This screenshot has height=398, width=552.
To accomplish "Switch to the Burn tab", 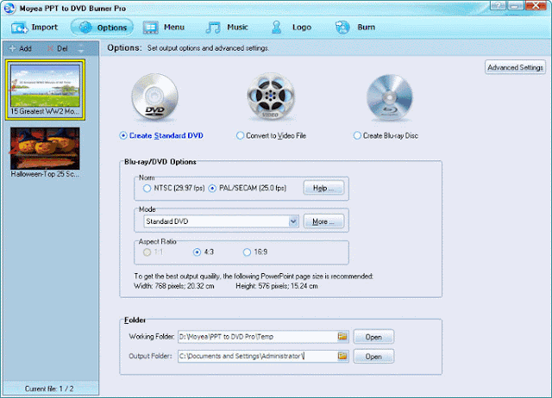I will [x=355, y=27].
